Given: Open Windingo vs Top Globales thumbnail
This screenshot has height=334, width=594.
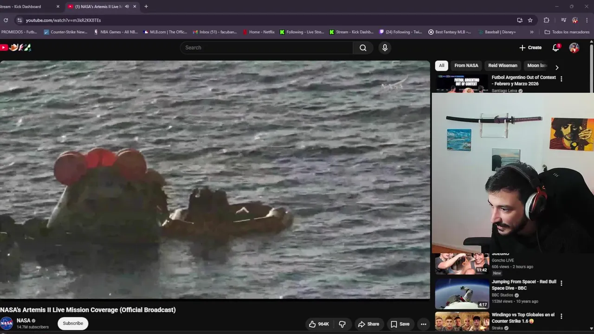Looking at the screenshot, I should pos(462,321).
